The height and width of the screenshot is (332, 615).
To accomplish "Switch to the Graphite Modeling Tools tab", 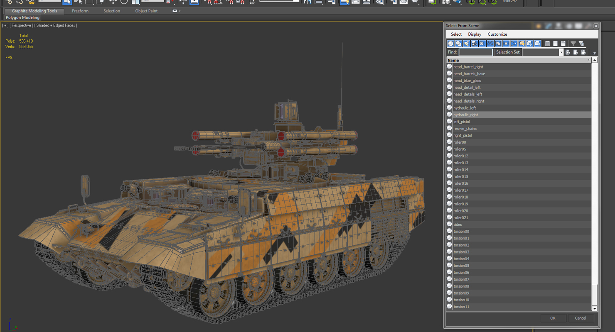I will click(x=34, y=11).
